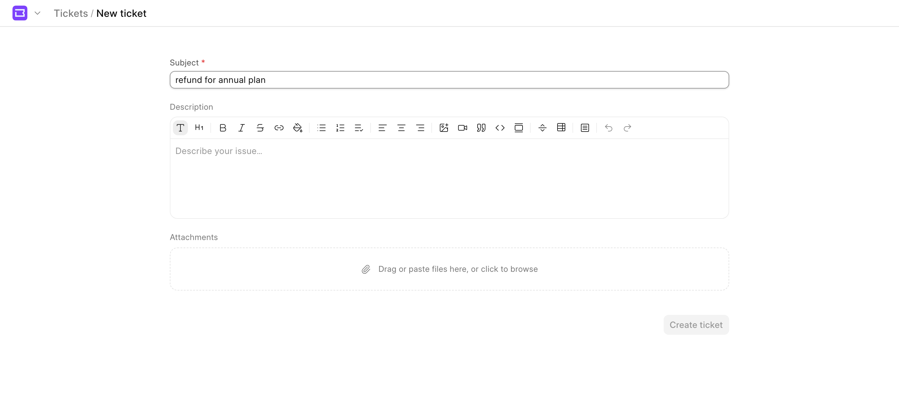The height and width of the screenshot is (399, 899).
Task: Apply the H1 heading style
Action: click(x=199, y=128)
